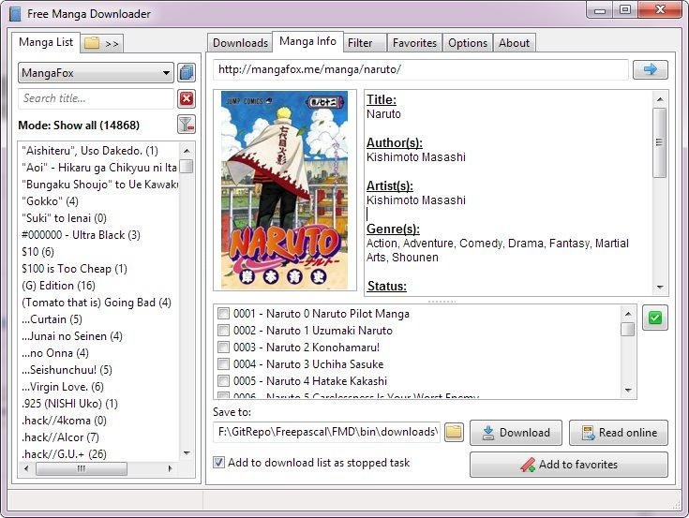Click the manga URL address field

pos(421,69)
